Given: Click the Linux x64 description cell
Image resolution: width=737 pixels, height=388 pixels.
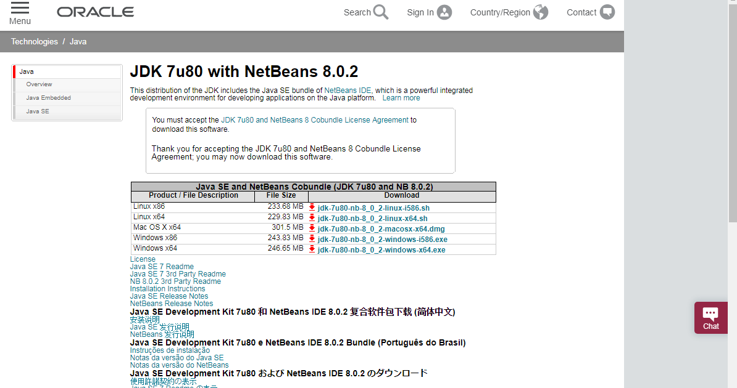Looking at the screenshot, I should pyautogui.click(x=193, y=217).
